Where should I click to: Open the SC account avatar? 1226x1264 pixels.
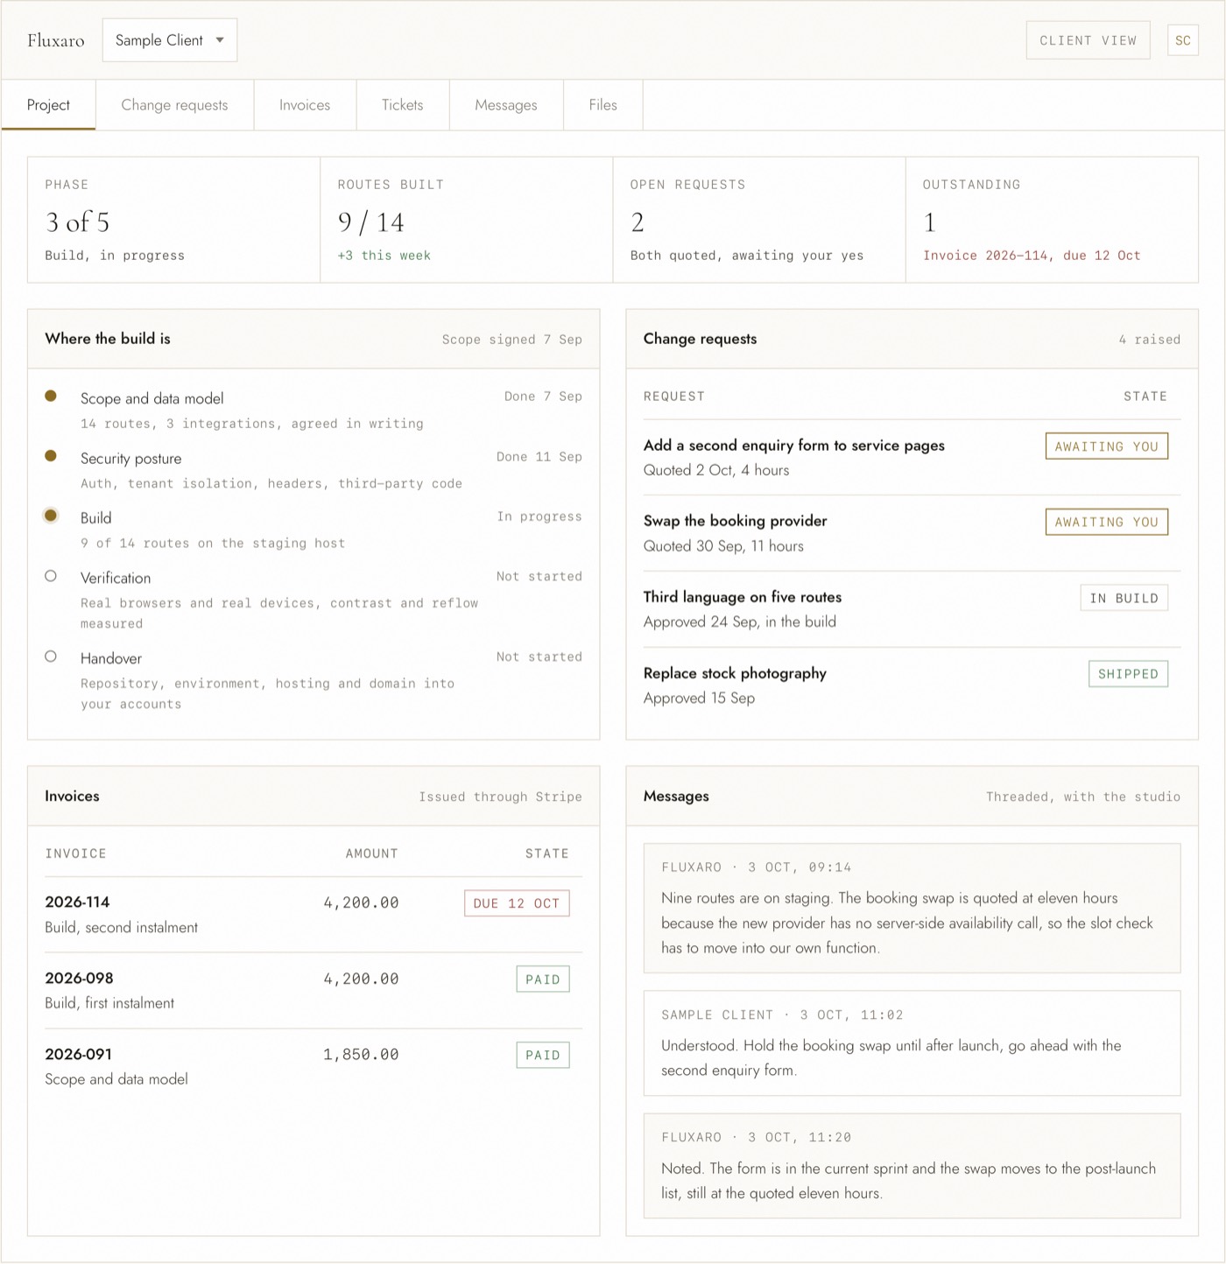[x=1183, y=40]
